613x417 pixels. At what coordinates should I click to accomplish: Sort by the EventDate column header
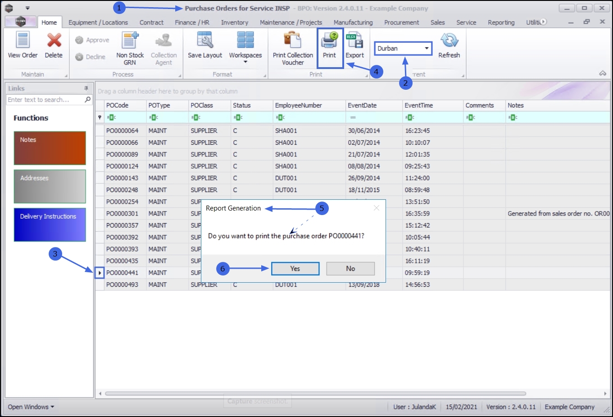tap(374, 105)
